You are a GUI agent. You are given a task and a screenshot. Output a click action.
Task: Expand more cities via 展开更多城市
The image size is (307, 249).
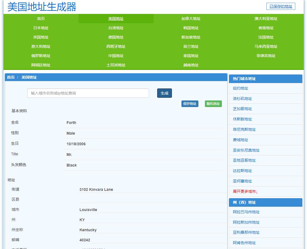pyautogui.click(x=245, y=191)
